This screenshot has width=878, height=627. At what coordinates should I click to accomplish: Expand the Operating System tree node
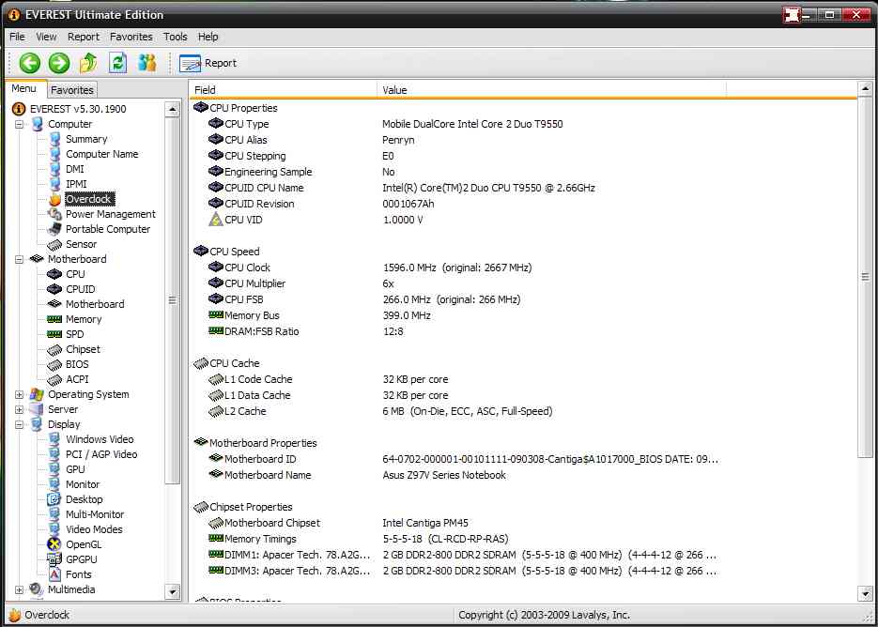point(19,394)
